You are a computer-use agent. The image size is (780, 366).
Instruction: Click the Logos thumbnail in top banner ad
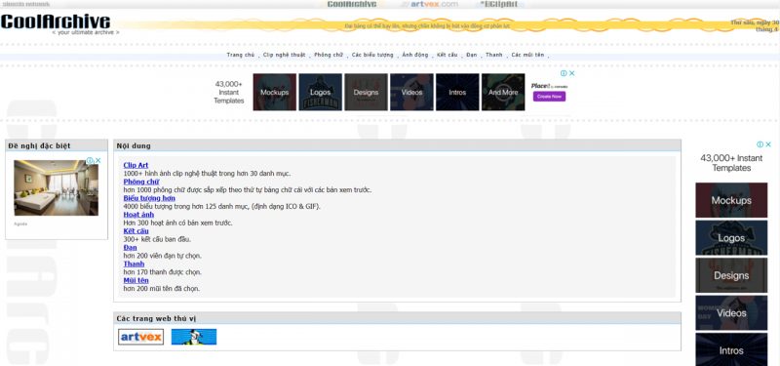(321, 92)
